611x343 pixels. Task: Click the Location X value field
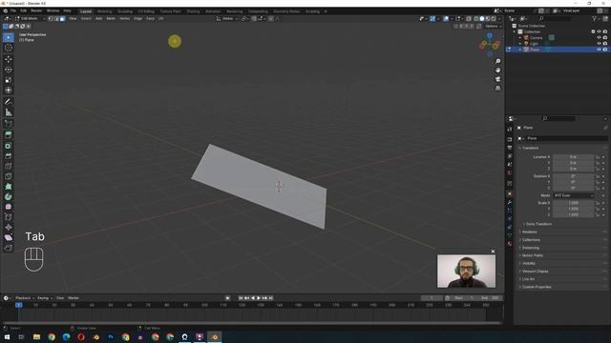click(x=574, y=156)
